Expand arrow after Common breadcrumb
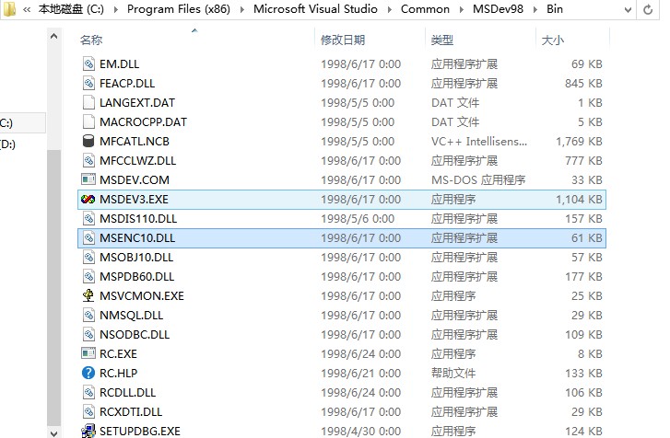Image resolution: width=670 pixels, height=438 pixels. pos(461,9)
